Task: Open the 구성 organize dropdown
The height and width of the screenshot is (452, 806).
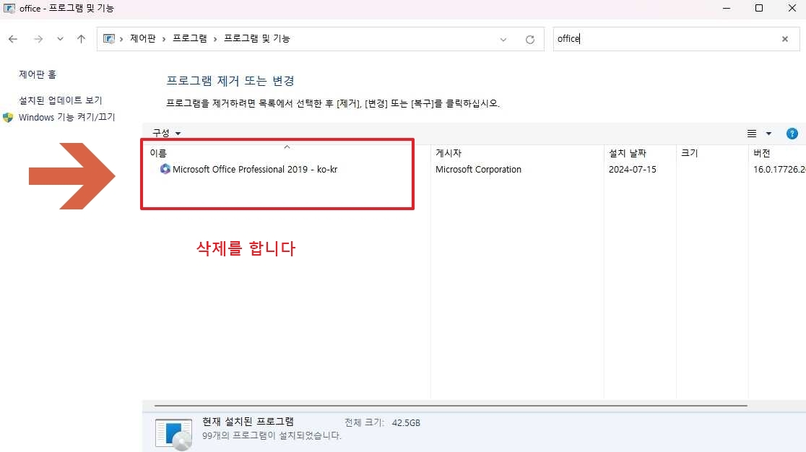Action: click(167, 133)
